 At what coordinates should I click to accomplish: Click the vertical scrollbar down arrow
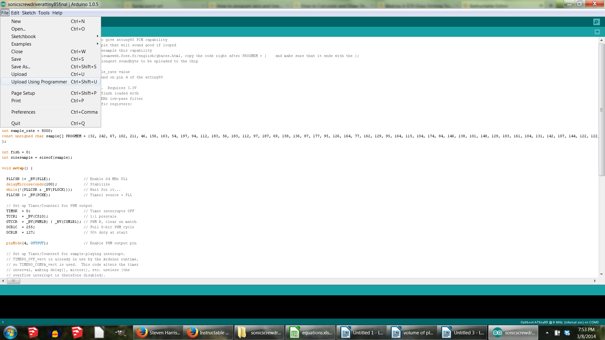coord(601,274)
